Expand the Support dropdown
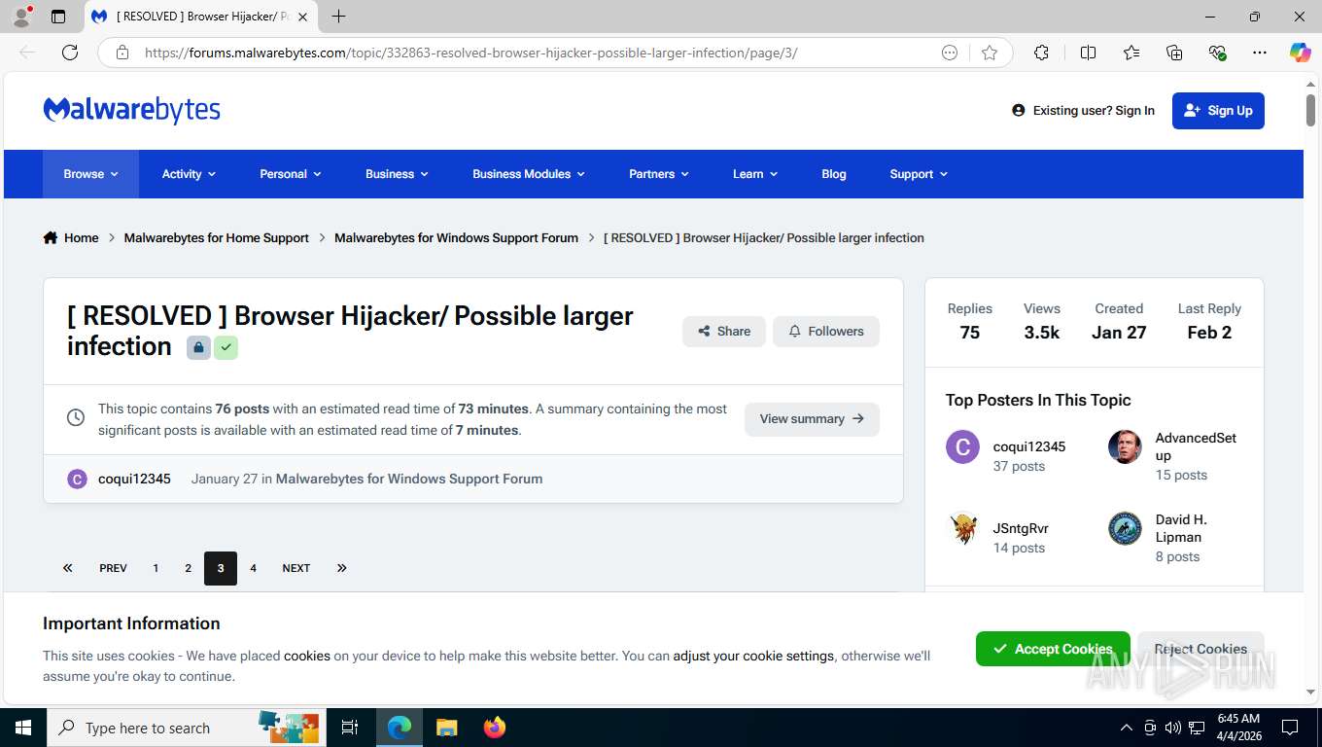Viewport: 1322px width, 747px height. pos(919,174)
